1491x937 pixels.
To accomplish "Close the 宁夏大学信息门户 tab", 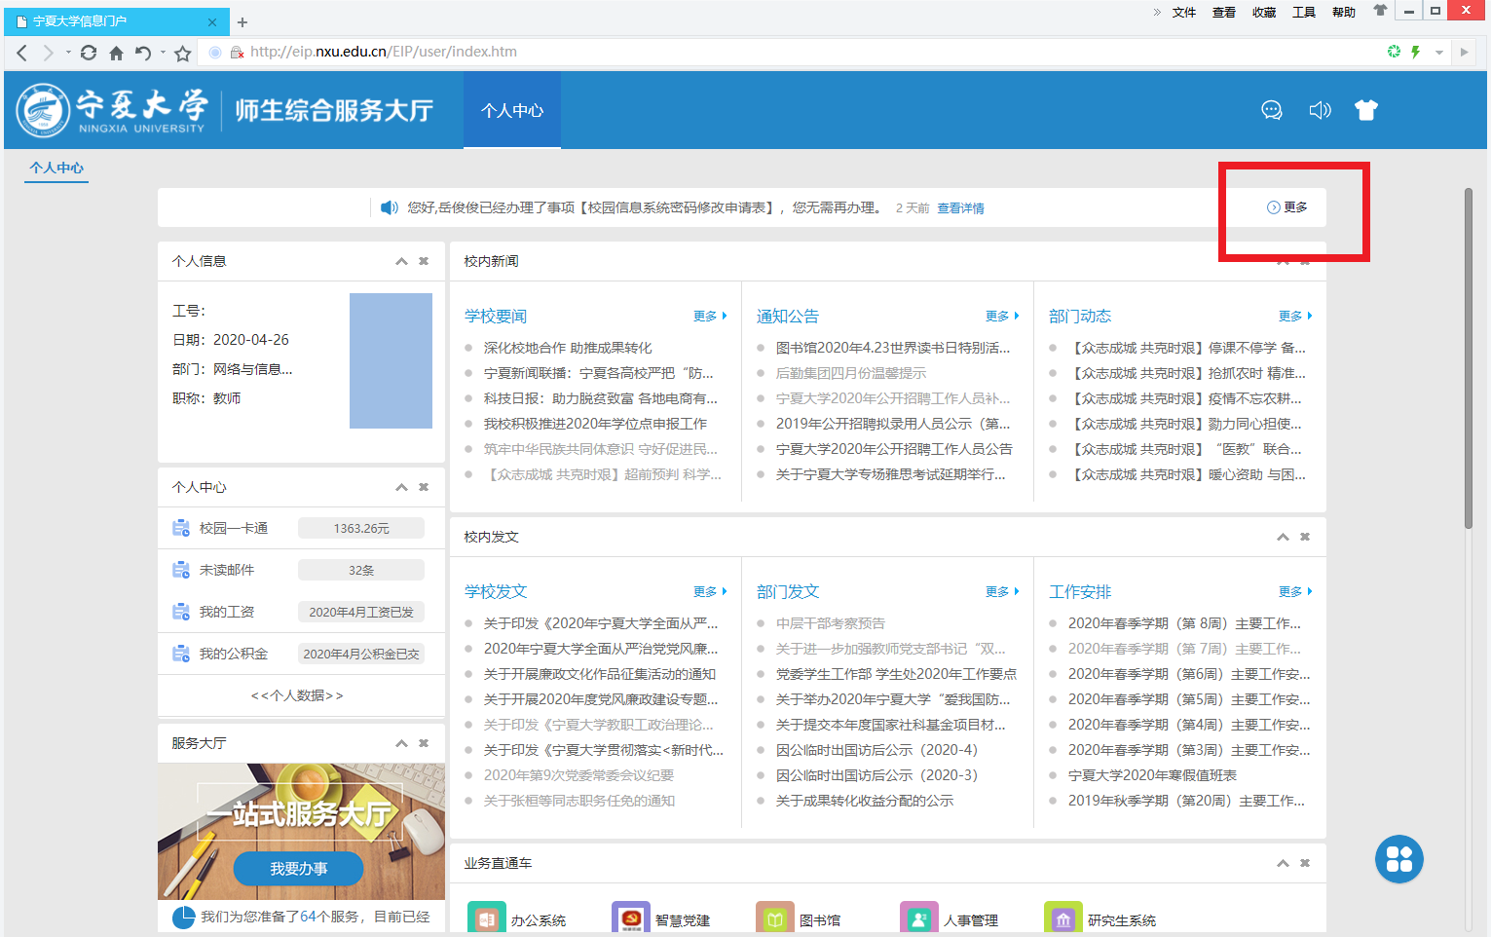I will (x=212, y=21).
